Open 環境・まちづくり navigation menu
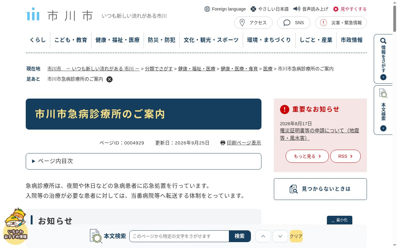Viewport: 397px width, 248px height. pos(269,40)
